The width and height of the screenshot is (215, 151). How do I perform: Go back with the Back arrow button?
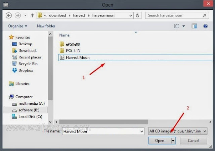pyautogui.click(x=9, y=15)
